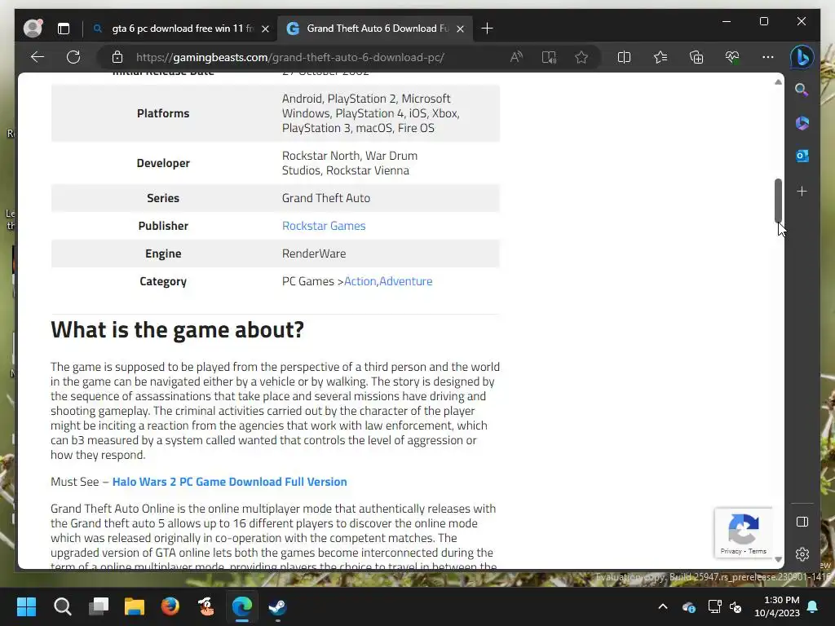The image size is (835, 626).
Task: Launch File Explorer from taskbar
Action: click(x=135, y=606)
